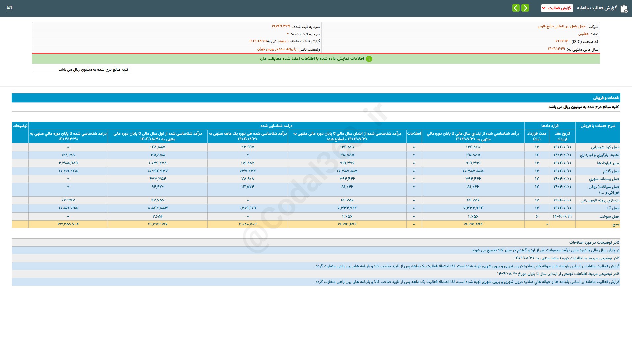Click the گزارش فعالیت ماهانه page title

tap(596, 8)
